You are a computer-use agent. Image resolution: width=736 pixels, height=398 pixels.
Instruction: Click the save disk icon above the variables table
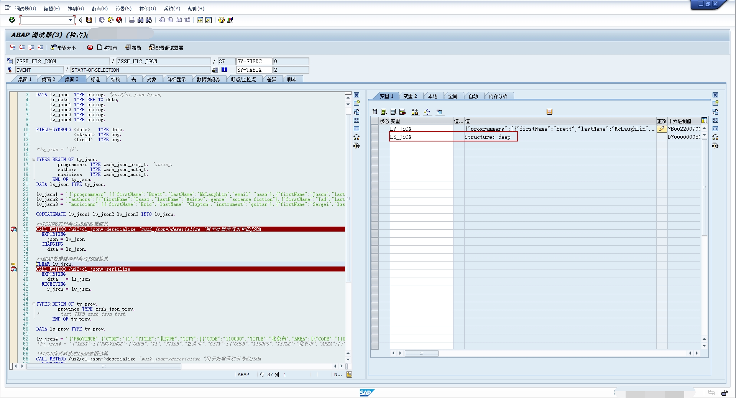549,112
